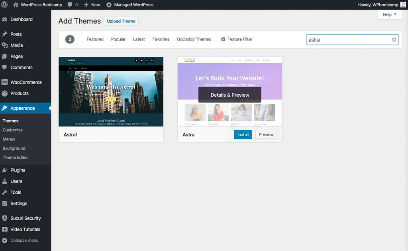This screenshot has width=408, height=251.
Task: Click the plus icon next to New
Action: (x=86, y=5)
